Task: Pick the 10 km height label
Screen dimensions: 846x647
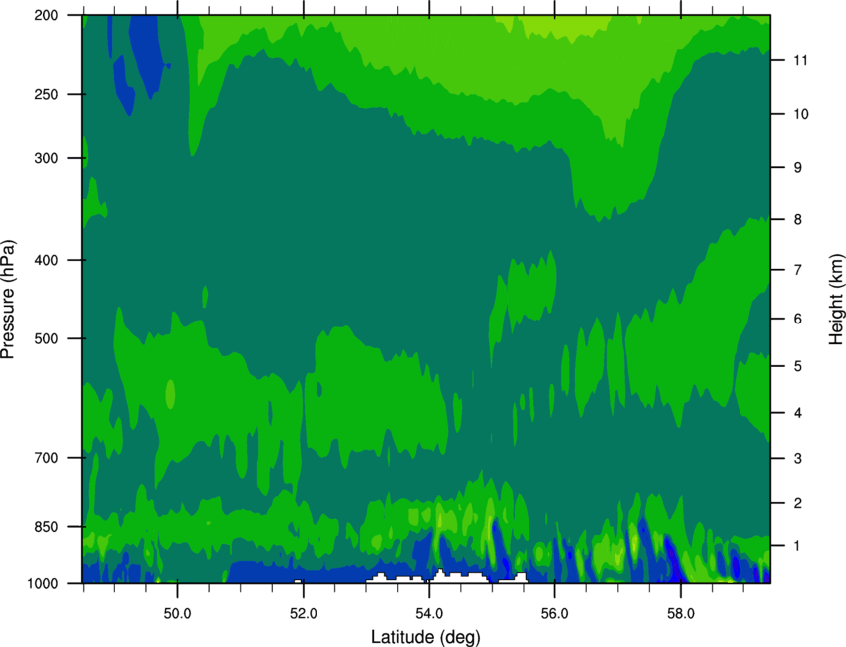Action: pos(801,114)
